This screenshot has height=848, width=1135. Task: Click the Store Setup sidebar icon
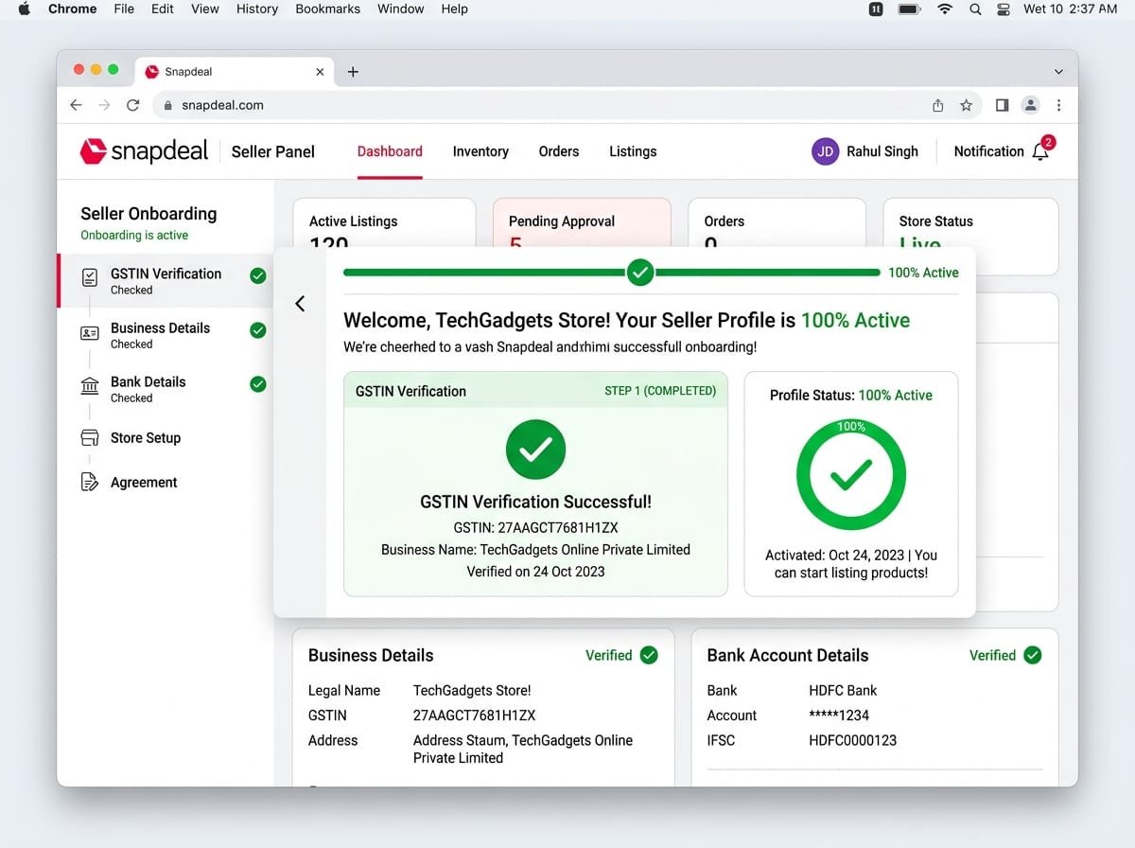pyautogui.click(x=90, y=438)
